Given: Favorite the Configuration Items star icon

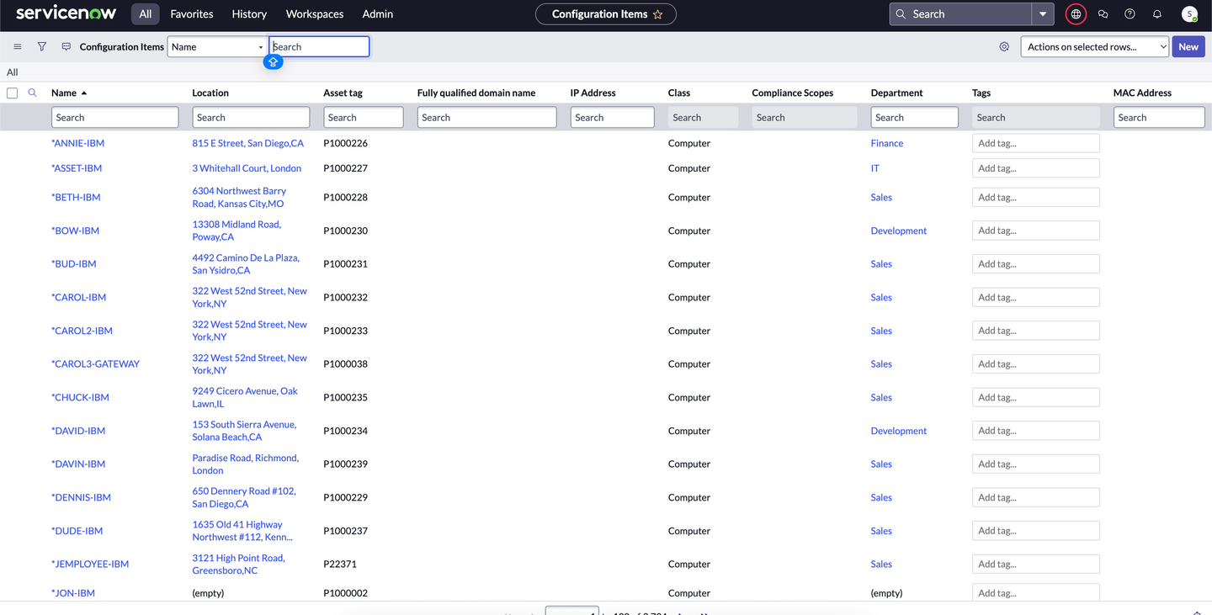Looking at the screenshot, I should pos(658,14).
